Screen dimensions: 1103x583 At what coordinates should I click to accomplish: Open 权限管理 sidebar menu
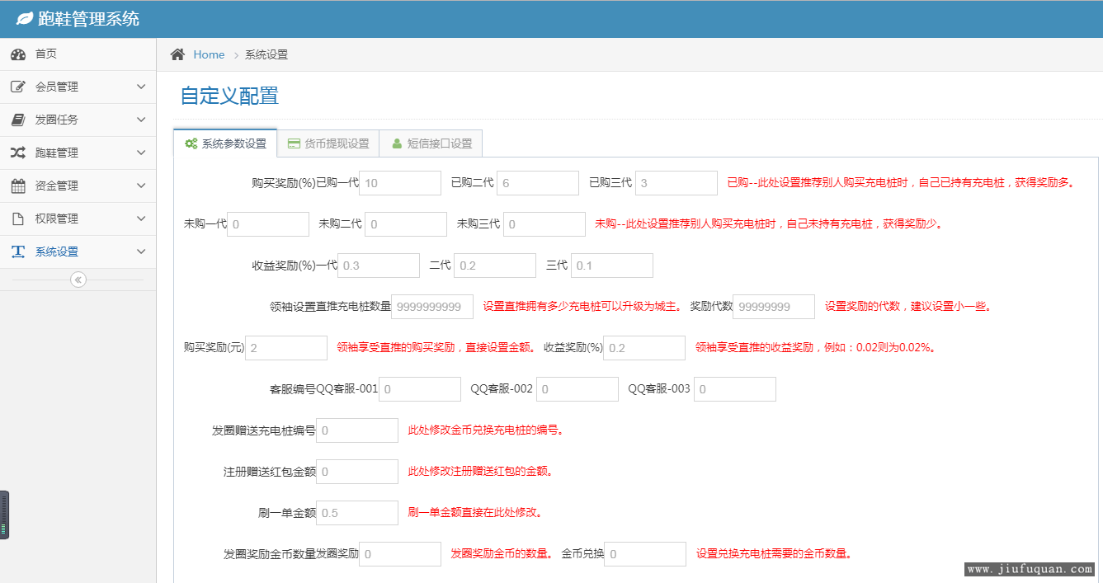[x=78, y=219]
